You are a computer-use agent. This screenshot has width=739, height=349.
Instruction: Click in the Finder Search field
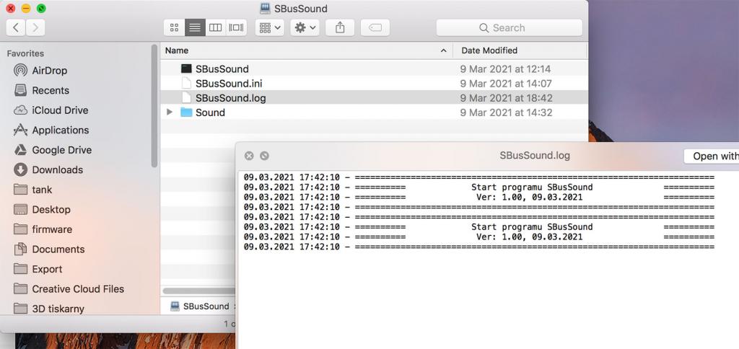click(x=509, y=27)
